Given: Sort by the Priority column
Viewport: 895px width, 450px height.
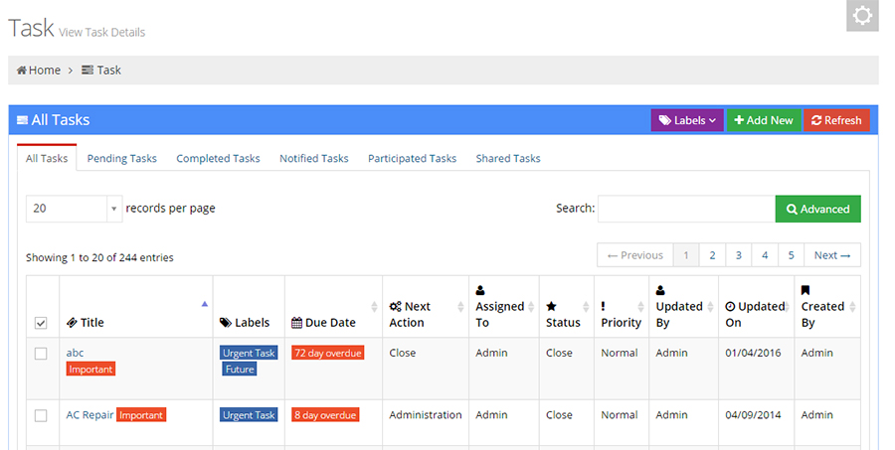Looking at the screenshot, I should click(621, 307).
